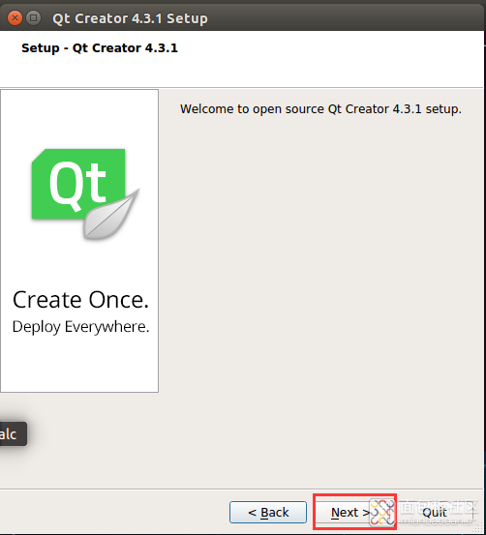Click the gray window button beside close
This screenshot has height=535, width=486.
[x=34, y=17]
